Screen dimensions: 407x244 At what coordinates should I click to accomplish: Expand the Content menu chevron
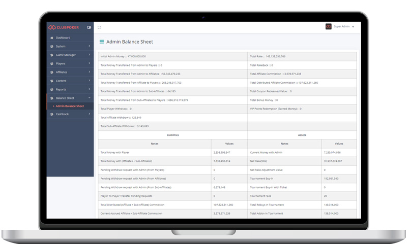coord(90,81)
